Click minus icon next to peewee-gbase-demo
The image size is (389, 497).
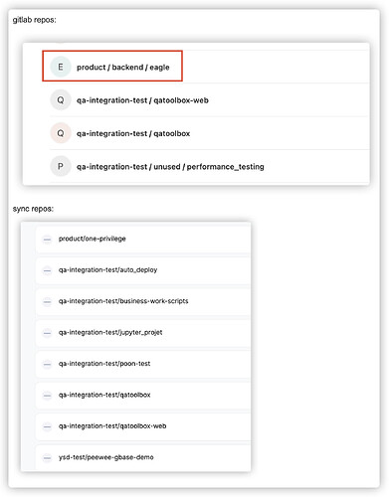(47, 458)
